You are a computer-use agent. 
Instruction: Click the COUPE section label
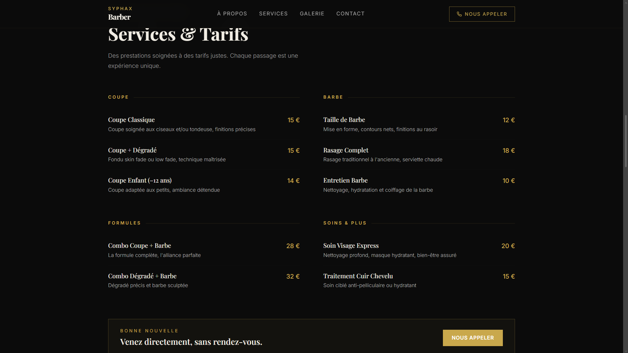(x=118, y=97)
